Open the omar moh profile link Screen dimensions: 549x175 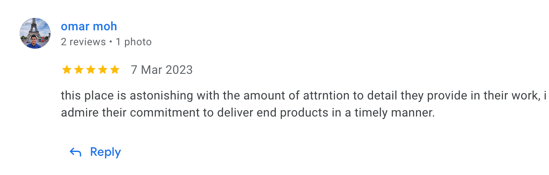(x=89, y=26)
